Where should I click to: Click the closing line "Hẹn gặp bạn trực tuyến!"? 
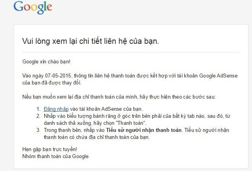(50, 149)
